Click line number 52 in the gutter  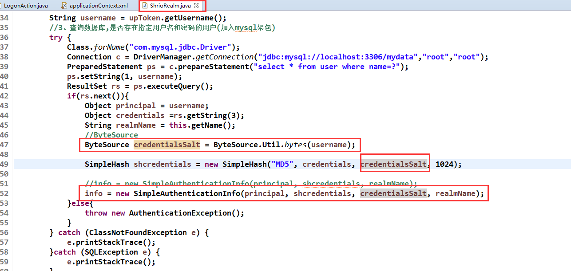[x=4, y=193]
